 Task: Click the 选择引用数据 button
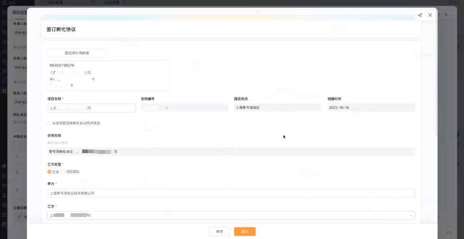[x=76, y=53]
